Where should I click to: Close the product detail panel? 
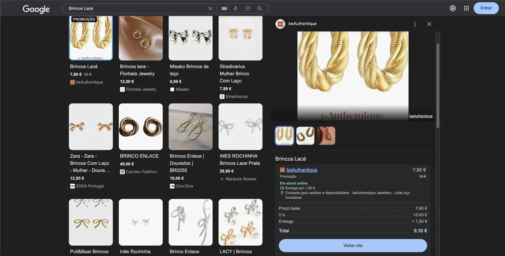(x=429, y=24)
